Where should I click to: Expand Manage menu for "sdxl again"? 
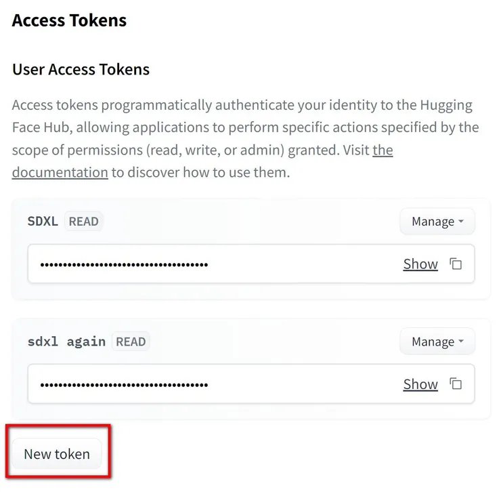click(437, 342)
